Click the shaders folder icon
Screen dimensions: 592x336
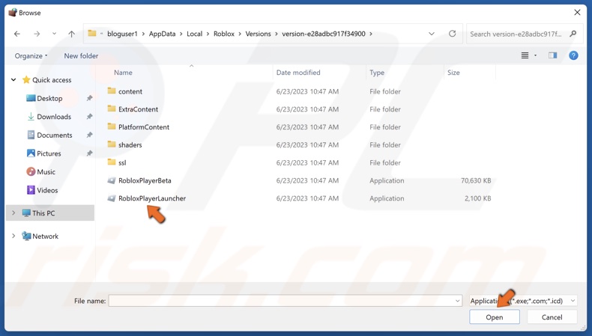(112, 144)
